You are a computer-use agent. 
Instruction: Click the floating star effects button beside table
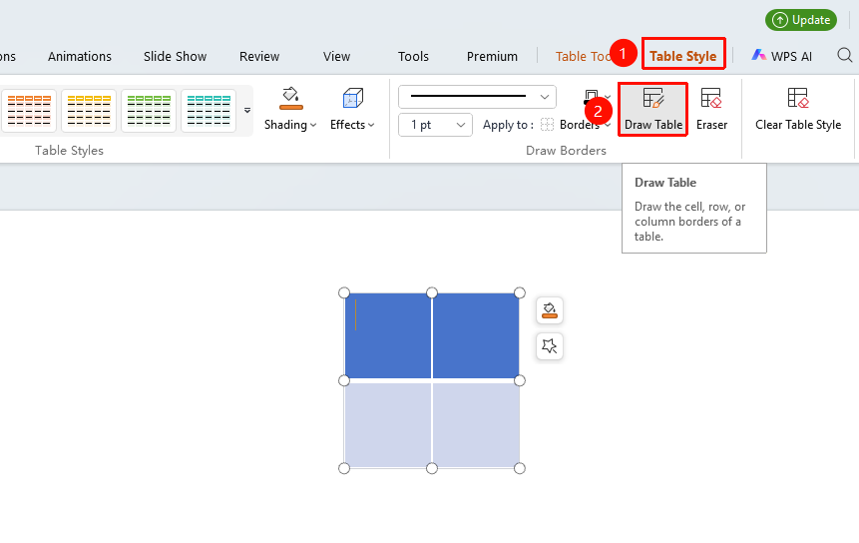click(x=550, y=346)
